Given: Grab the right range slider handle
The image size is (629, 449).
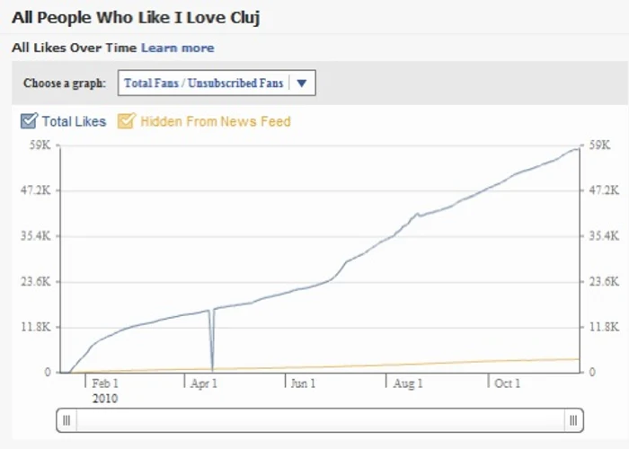Looking at the screenshot, I should tap(573, 420).
